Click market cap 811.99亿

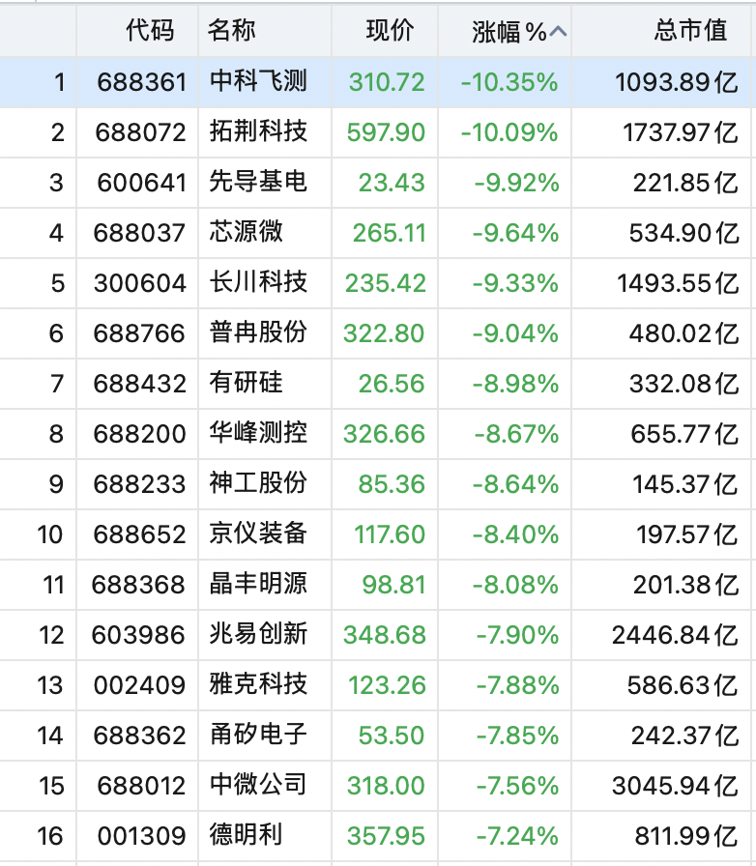click(x=686, y=837)
